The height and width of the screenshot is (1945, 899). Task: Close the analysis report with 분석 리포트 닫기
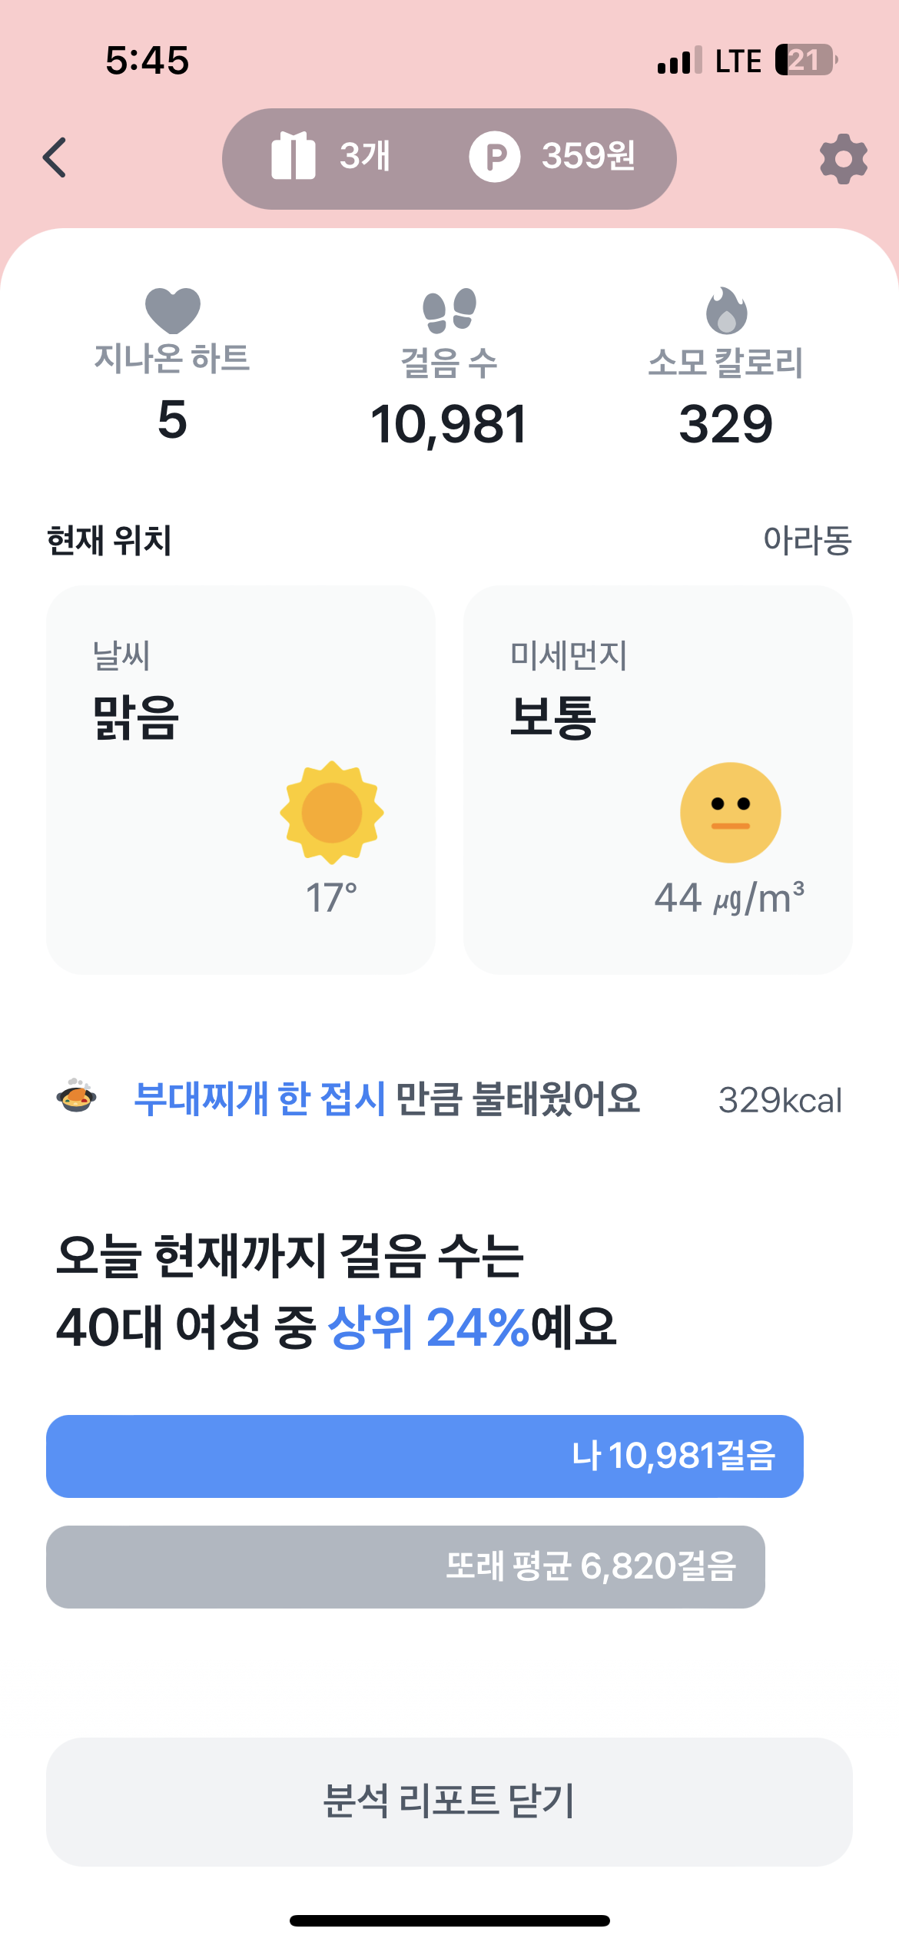point(449,1801)
